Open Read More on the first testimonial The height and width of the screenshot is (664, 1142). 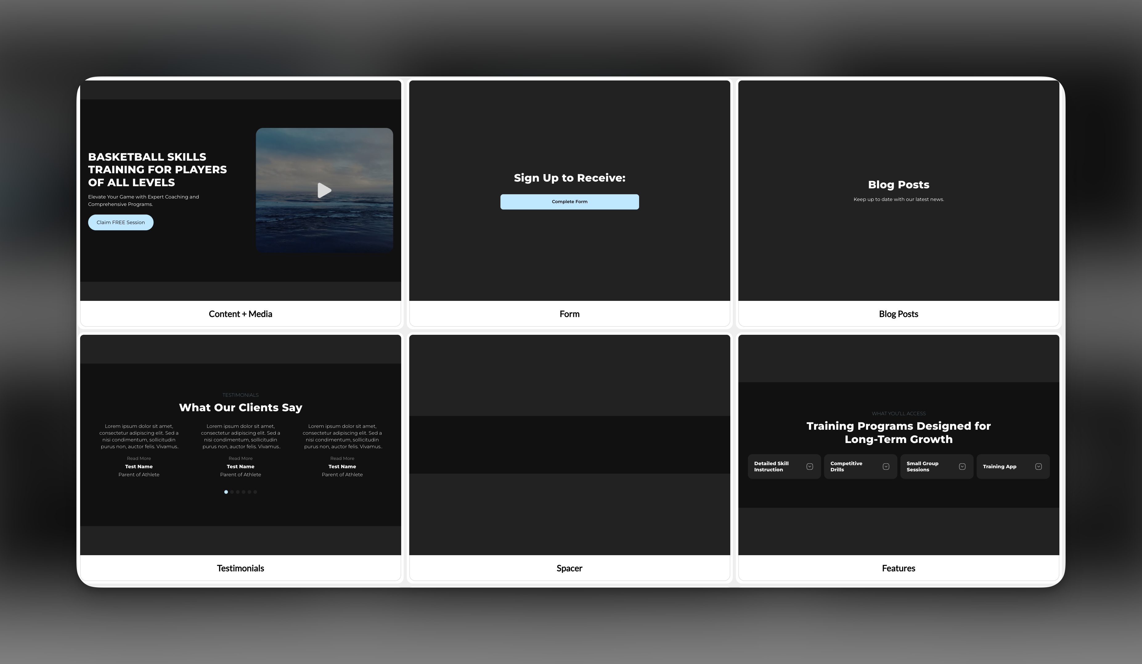(x=139, y=458)
